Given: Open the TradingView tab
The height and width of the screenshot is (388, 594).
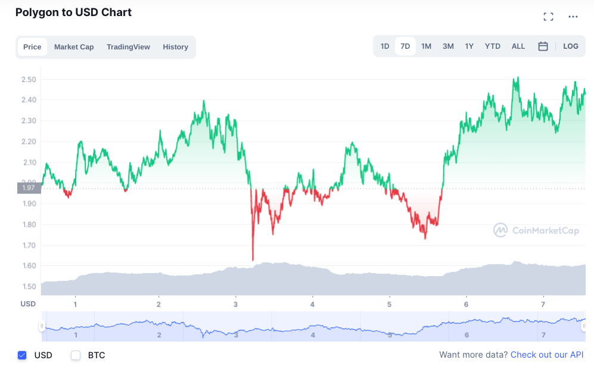Looking at the screenshot, I should tap(128, 47).
